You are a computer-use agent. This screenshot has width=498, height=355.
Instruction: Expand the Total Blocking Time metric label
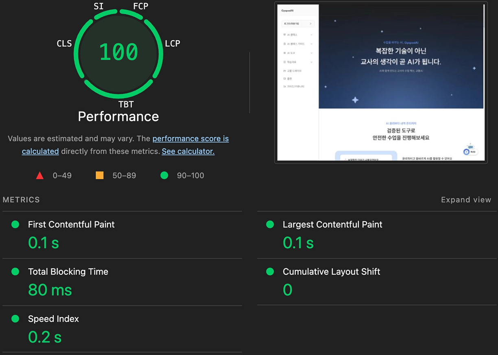[x=68, y=272]
